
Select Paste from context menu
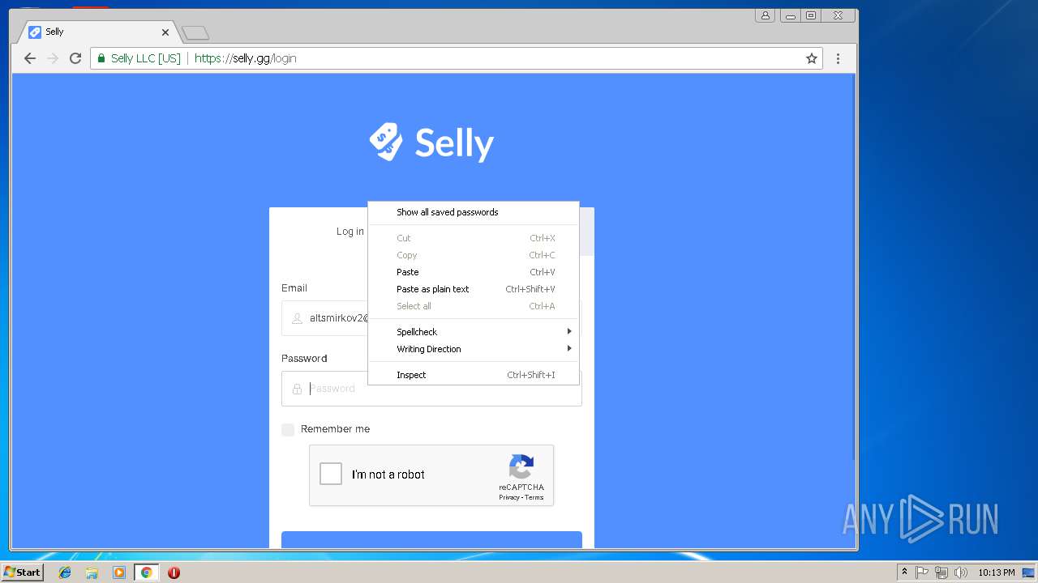click(x=474, y=272)
